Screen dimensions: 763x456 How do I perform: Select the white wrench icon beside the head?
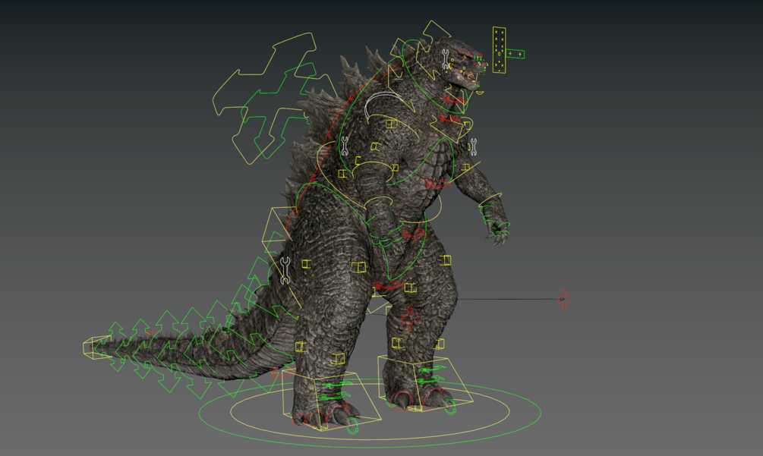[x=446, y=59]
